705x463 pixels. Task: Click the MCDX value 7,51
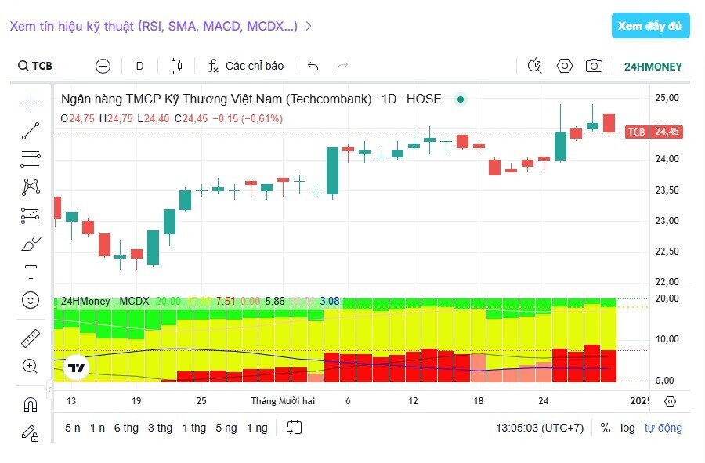click(226, 301)
